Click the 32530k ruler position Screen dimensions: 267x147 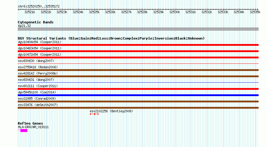[x=175, y=12]
